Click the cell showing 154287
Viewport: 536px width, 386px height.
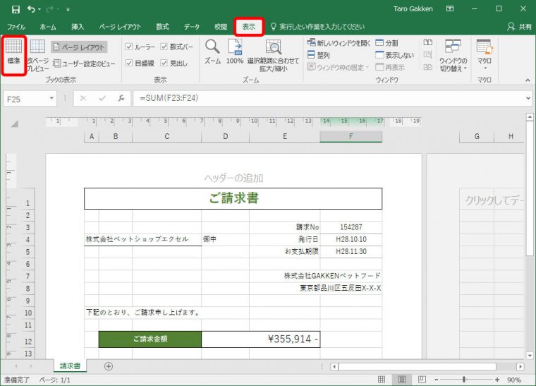point(351,227)
